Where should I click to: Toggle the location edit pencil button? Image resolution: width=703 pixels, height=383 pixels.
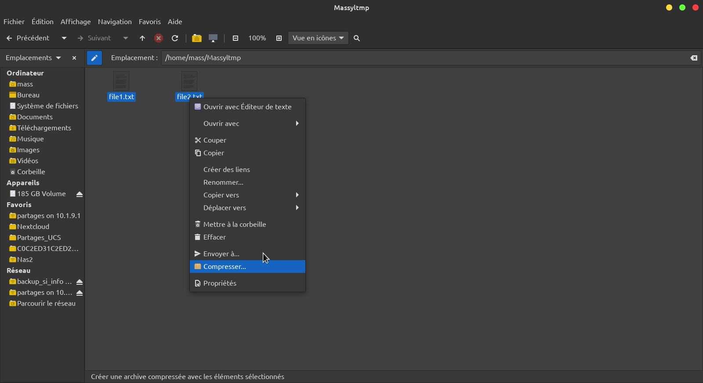click(x=94, y=58)
